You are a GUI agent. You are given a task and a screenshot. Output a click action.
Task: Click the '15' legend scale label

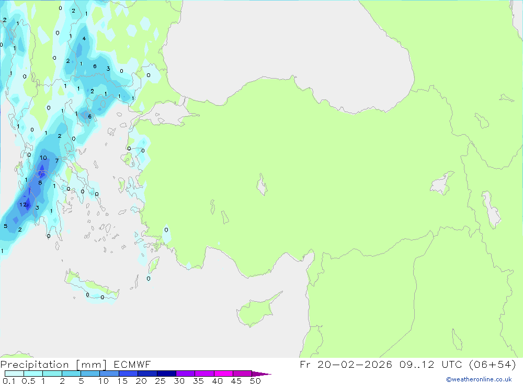122,381
